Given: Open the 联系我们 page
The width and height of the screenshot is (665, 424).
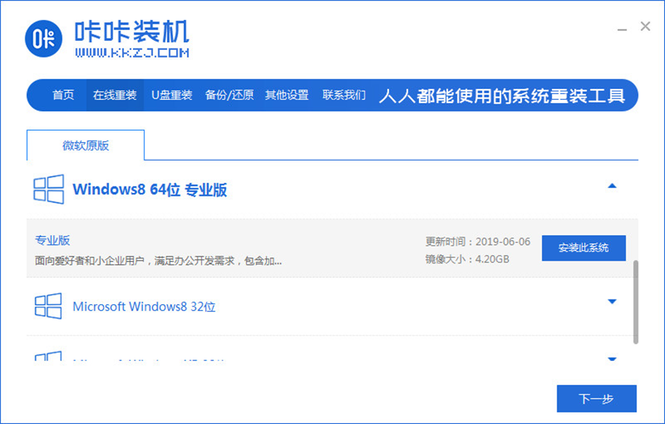Looking at the screenshot, I should pyautogui.click(x=344, y=95).
